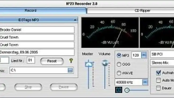Toggle the Aufnahme checkbox
174x98 pixels.
point(158,73)
